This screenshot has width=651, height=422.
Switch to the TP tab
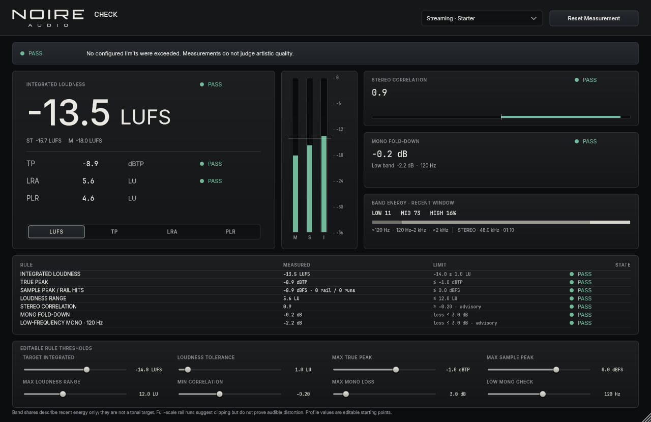114,232
